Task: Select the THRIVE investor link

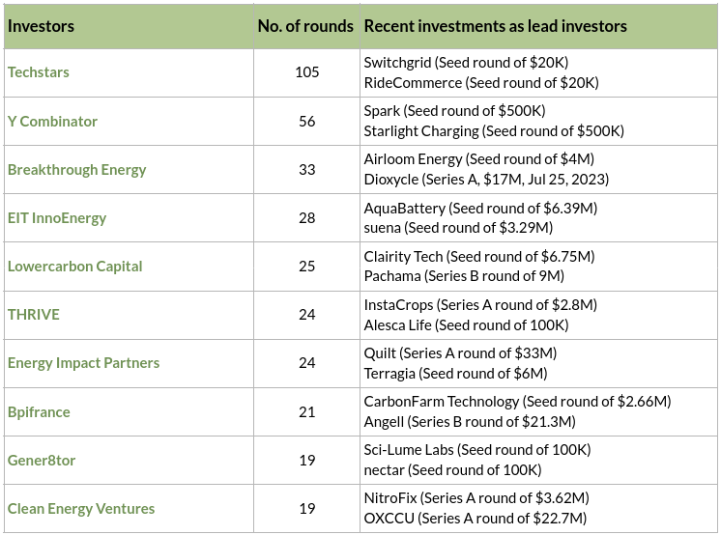Action: point(33,315)
